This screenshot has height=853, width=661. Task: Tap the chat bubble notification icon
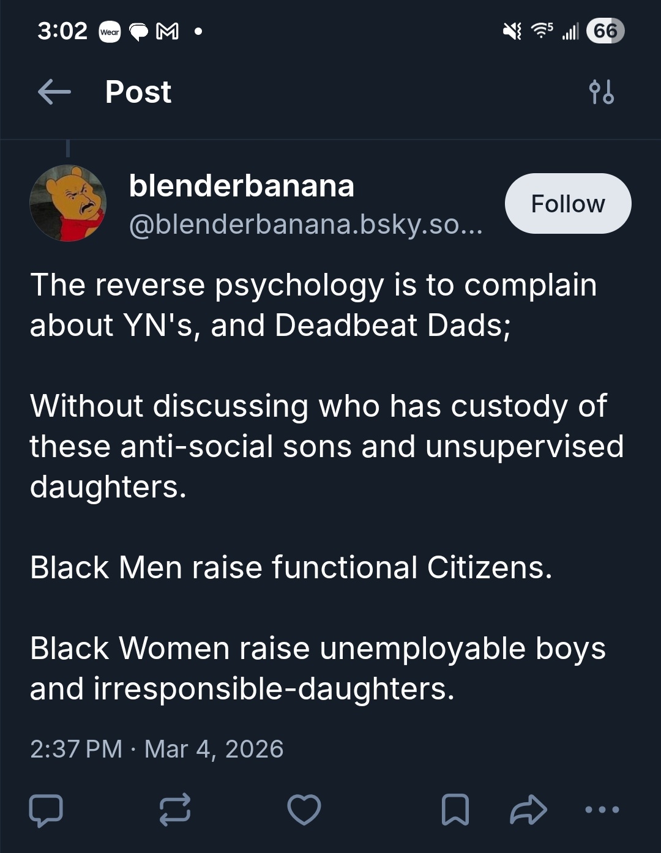click(139, 32)
